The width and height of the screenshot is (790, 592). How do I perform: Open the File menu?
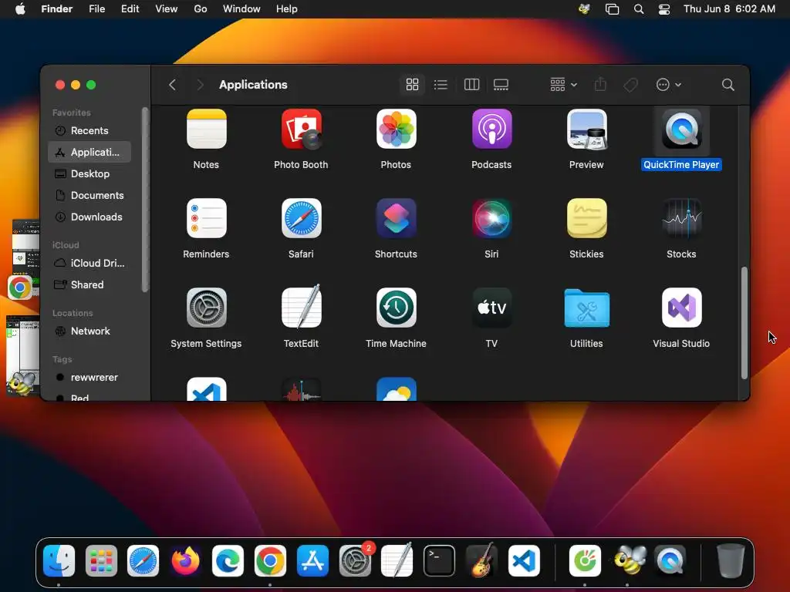pos(96,9)
